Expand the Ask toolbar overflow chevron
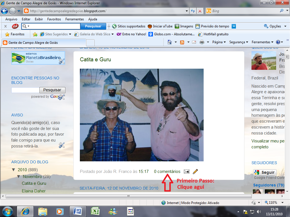The width and height of the screenshot is (290, 217). click(x=234, y=26)
